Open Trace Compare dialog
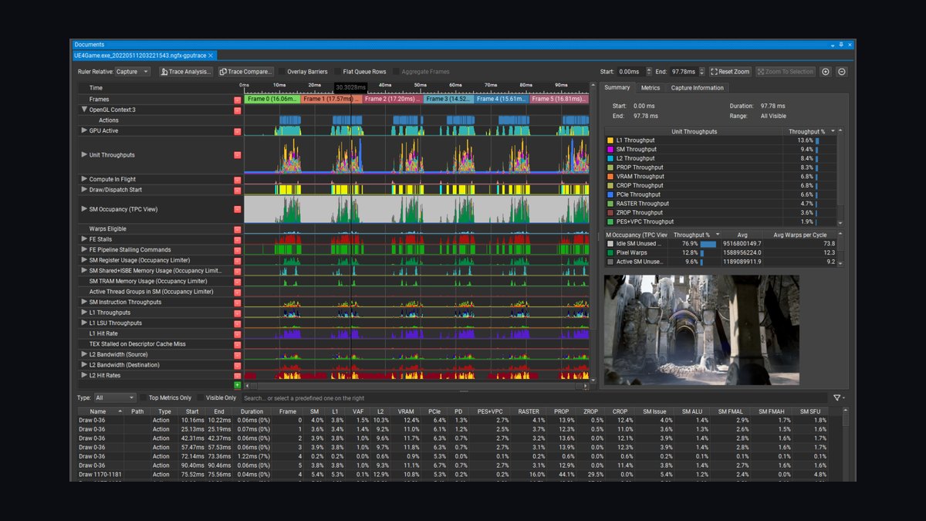 click(x=245, y=72)
